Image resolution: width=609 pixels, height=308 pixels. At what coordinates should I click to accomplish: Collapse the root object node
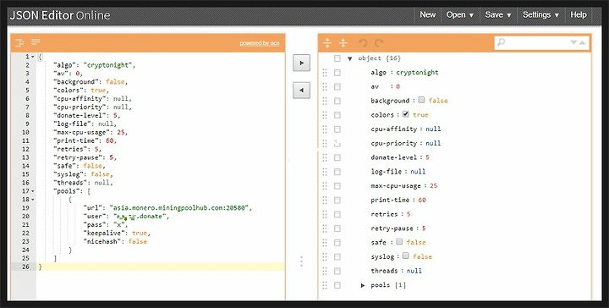pos(349,58)
